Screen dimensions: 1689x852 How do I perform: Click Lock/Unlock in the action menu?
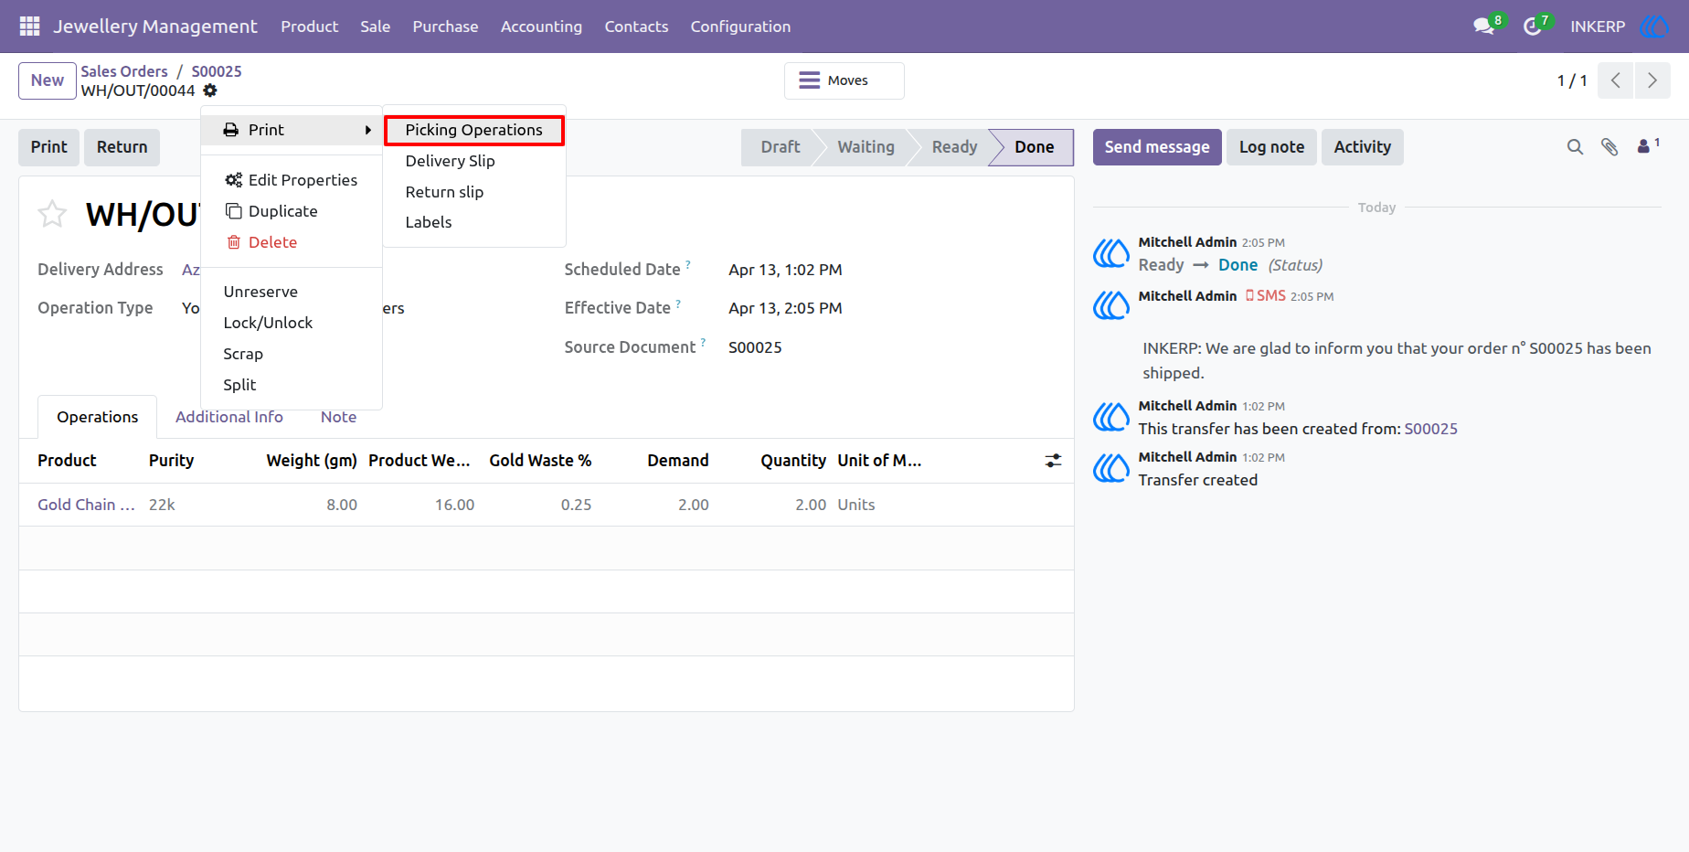point(292,323)
